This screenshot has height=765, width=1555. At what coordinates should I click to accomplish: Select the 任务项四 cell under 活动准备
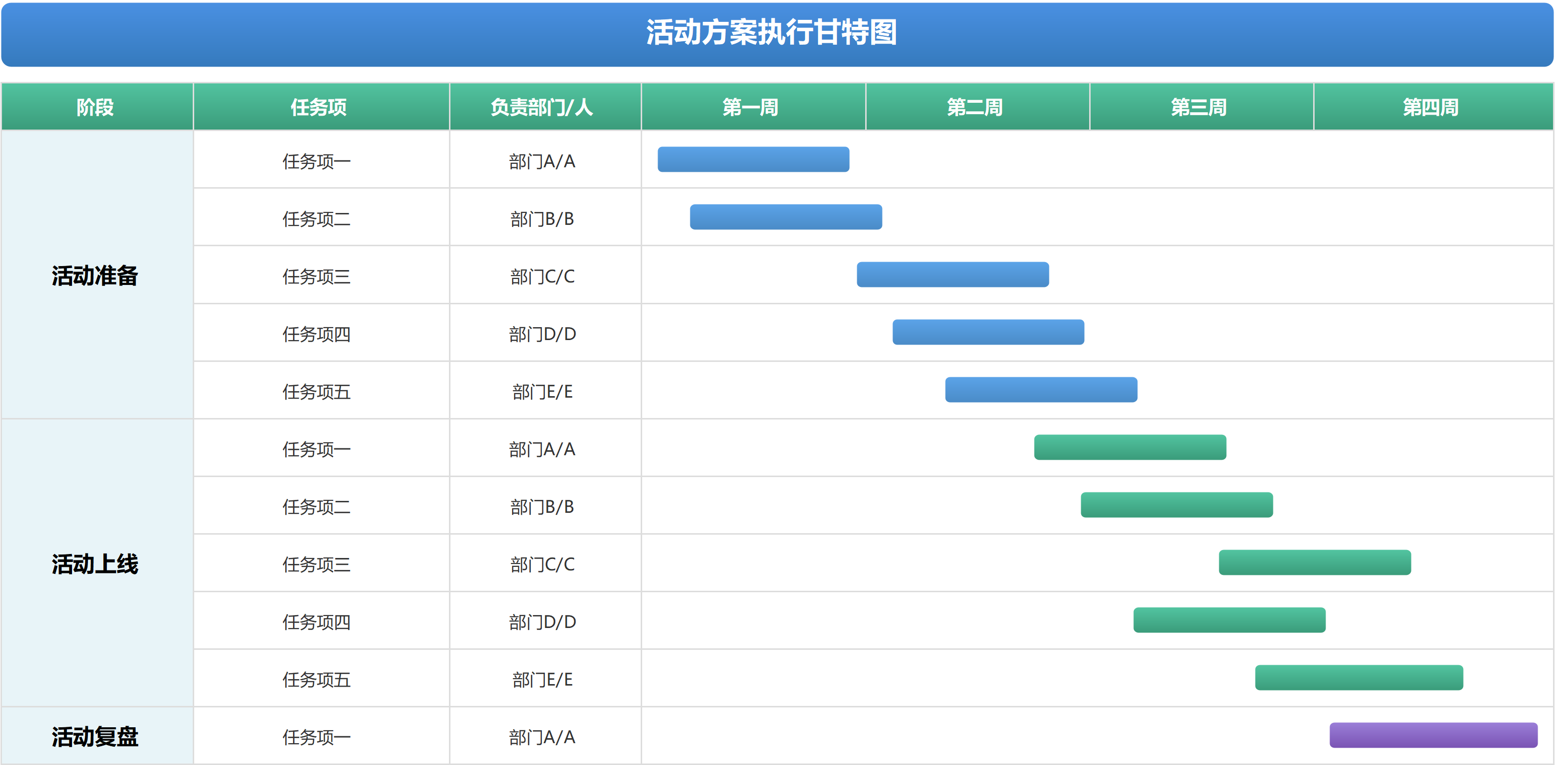[317, 334]
